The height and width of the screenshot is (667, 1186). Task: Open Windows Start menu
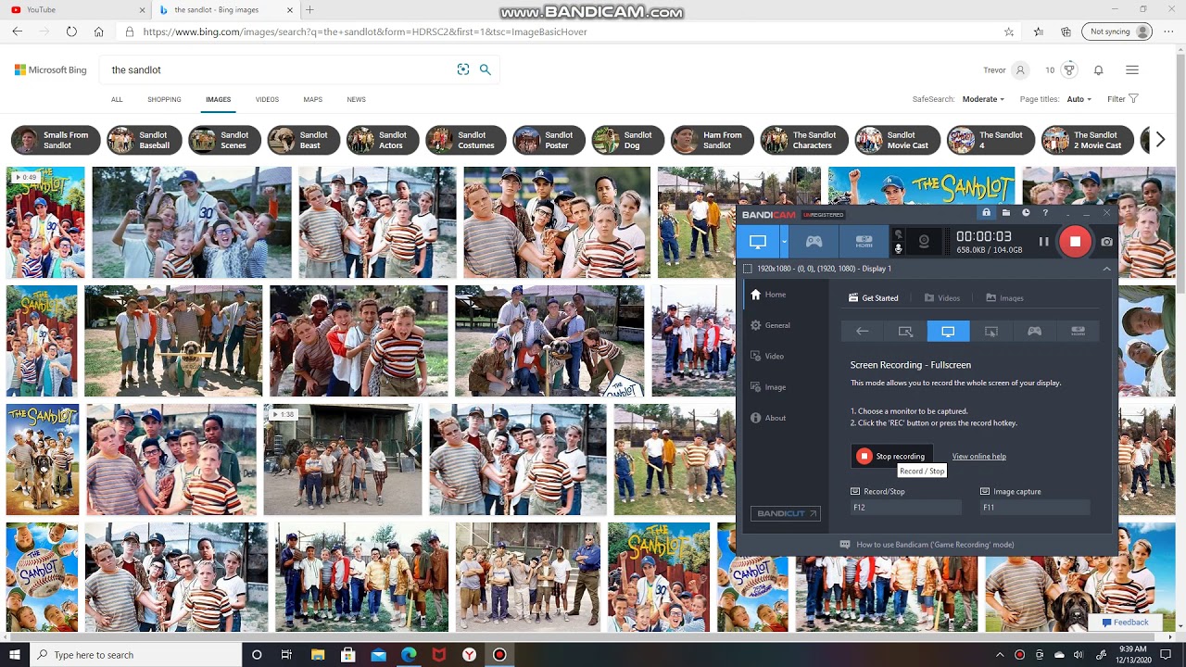pos(15,655)
